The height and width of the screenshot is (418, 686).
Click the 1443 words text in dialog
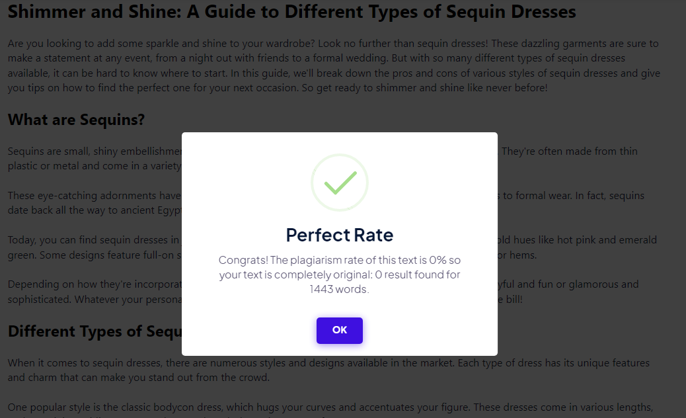point(340,289)
